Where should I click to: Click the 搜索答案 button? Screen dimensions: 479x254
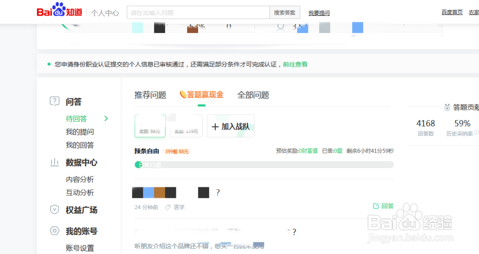click(x=285, y=12)
